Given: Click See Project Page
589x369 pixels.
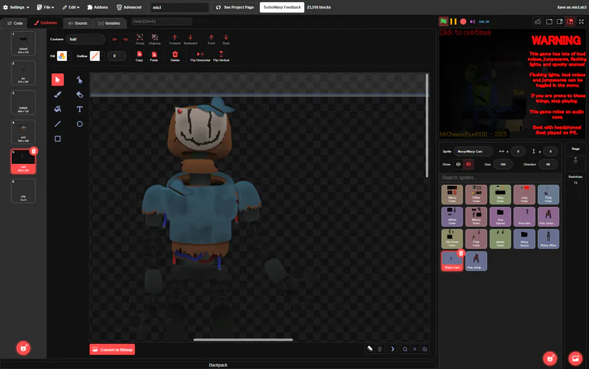Looking at the screenshot, I should 235,7.
